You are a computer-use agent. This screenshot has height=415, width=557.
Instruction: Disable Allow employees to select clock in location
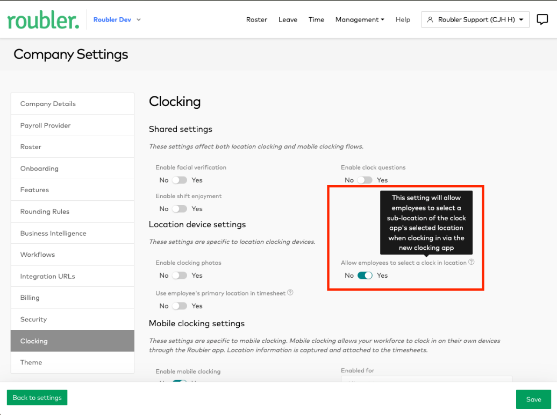pos(365,275)
